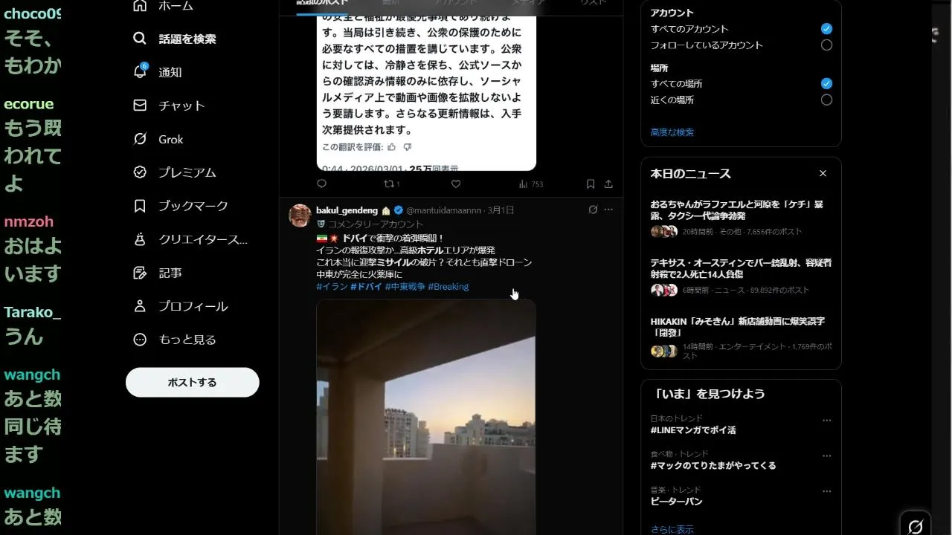Screen dimensions: 952x535
Task: Click the Grok icon in sidebar
Action: pyautogui.click(x=140, y=139)
